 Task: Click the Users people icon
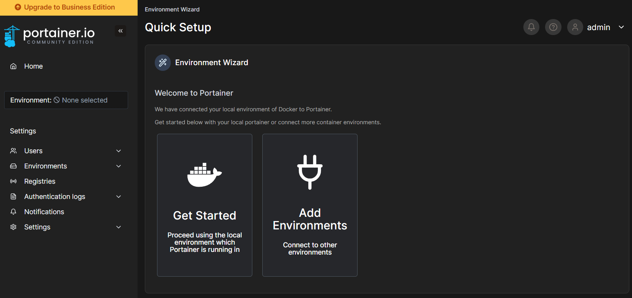pyautogui.click(x=13, y=151)
